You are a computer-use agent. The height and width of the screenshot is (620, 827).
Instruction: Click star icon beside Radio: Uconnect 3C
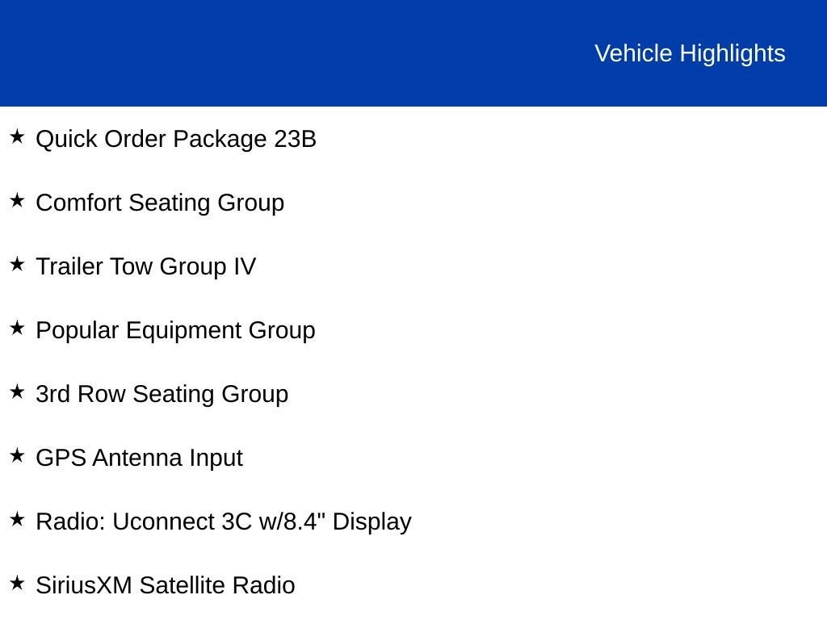coord(18,519)
